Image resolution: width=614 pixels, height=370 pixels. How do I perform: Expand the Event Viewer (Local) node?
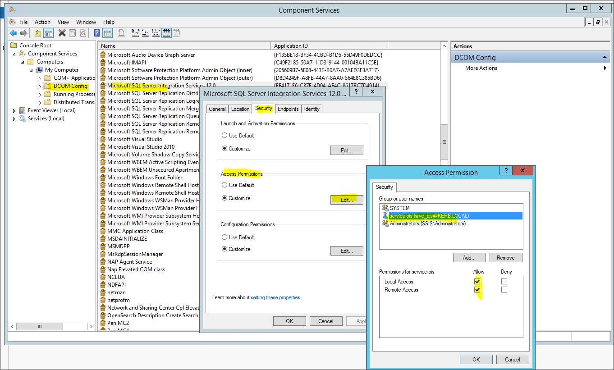point(14,110)
